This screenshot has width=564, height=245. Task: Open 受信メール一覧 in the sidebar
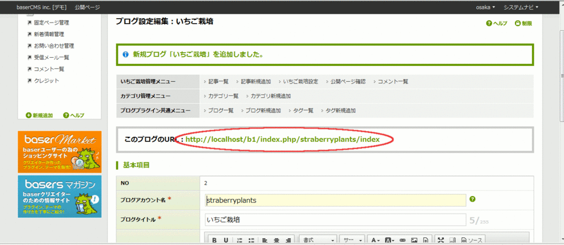pos(51,57)
